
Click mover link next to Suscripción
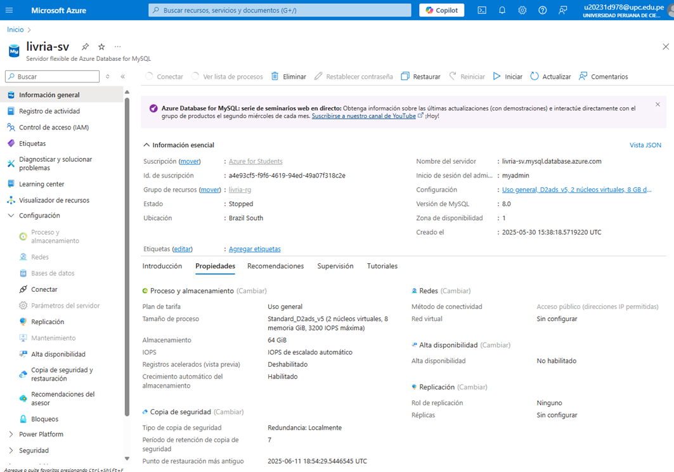(190, 161)
